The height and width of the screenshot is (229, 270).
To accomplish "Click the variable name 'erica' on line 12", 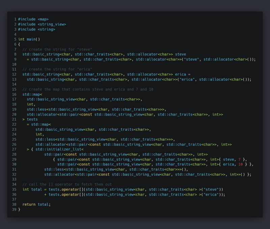I will click(181, 74).
